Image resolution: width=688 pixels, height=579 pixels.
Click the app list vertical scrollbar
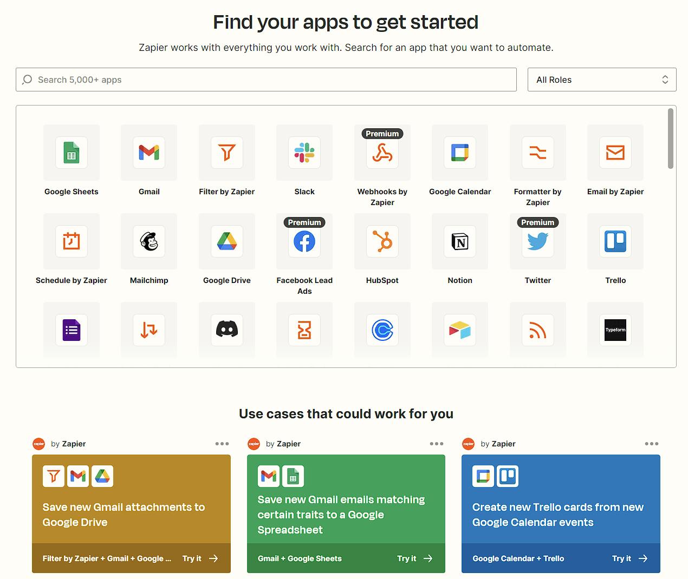[x=671, y=139]
